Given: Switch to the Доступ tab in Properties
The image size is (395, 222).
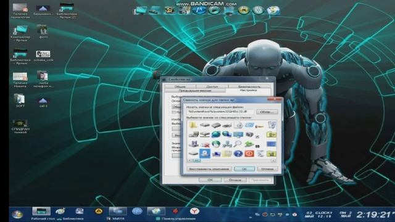Looking at the screenshot, I should click(x=212, y=86).
